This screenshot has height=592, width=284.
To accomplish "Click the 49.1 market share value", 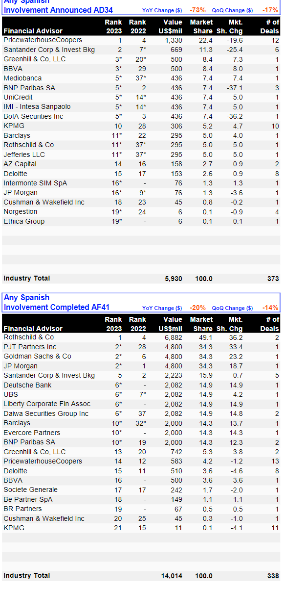I will click(206, 337).
